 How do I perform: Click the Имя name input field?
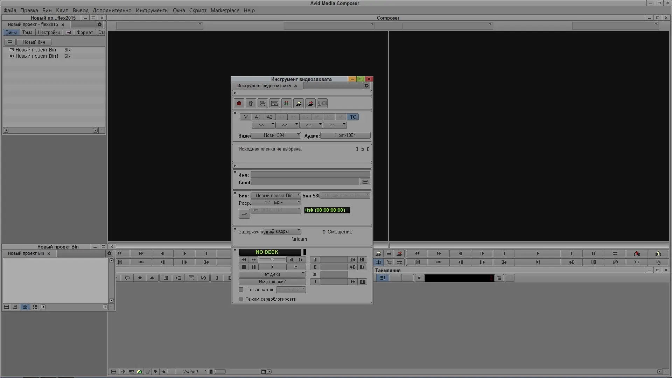click(x=310, y=175)
